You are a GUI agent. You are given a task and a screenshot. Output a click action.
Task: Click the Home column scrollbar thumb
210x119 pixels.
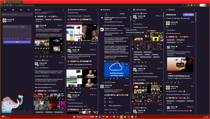pyautogui.click(x=65, y=58)
